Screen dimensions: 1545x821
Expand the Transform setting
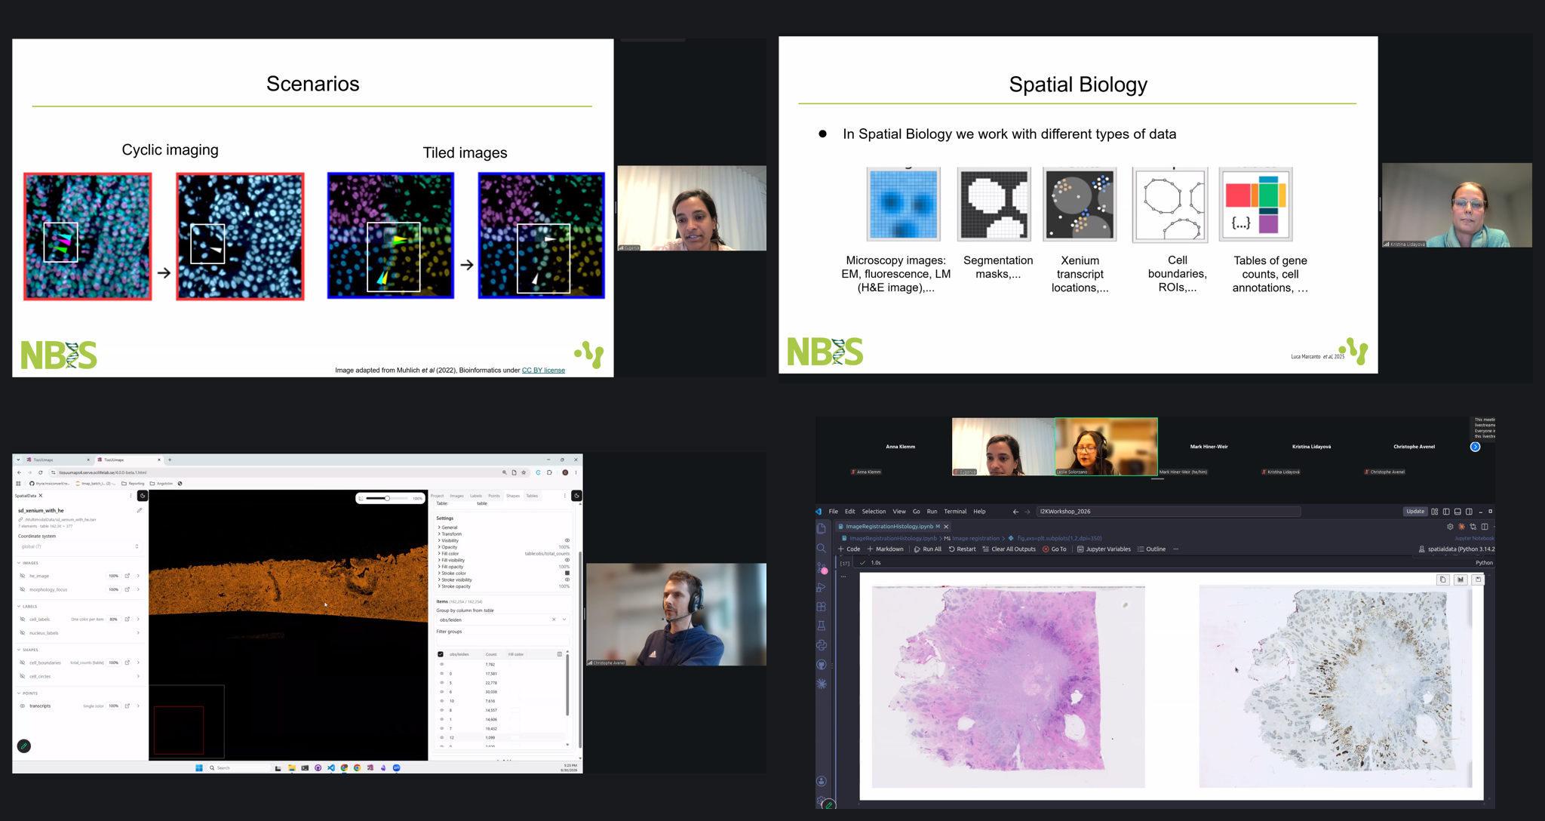(x=450, y=534)
